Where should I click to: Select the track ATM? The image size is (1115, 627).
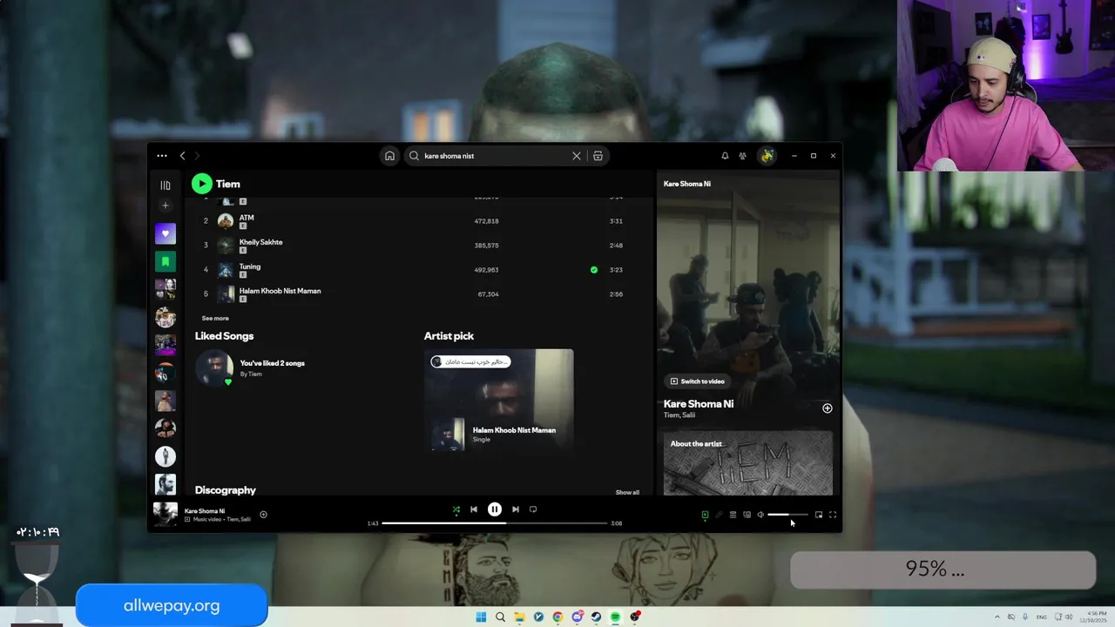click(x=247, y=218)
